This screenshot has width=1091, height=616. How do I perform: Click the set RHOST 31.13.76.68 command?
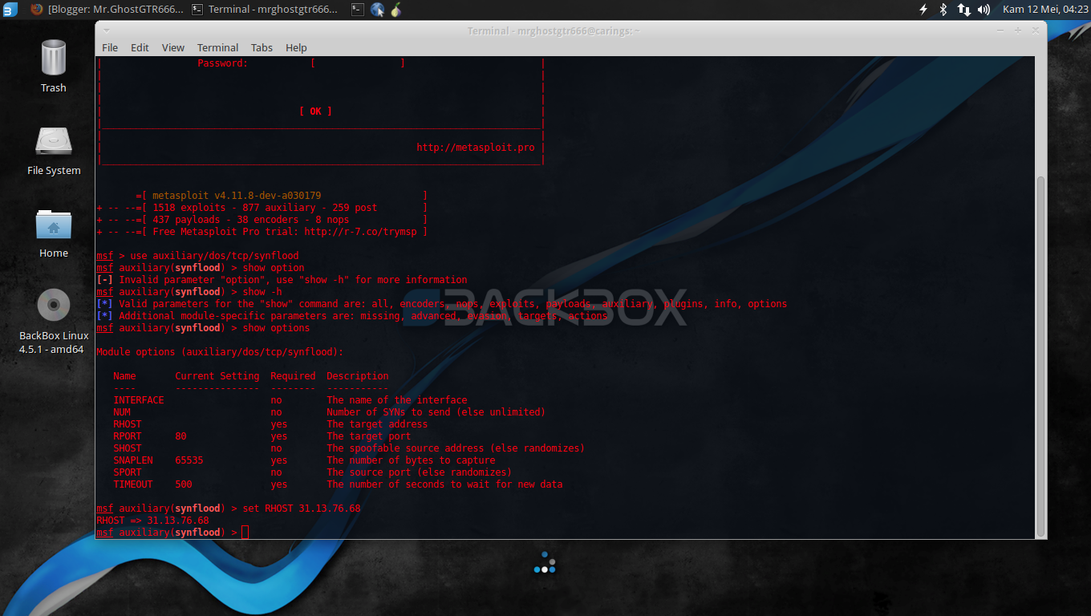click(x=302, y=509)
